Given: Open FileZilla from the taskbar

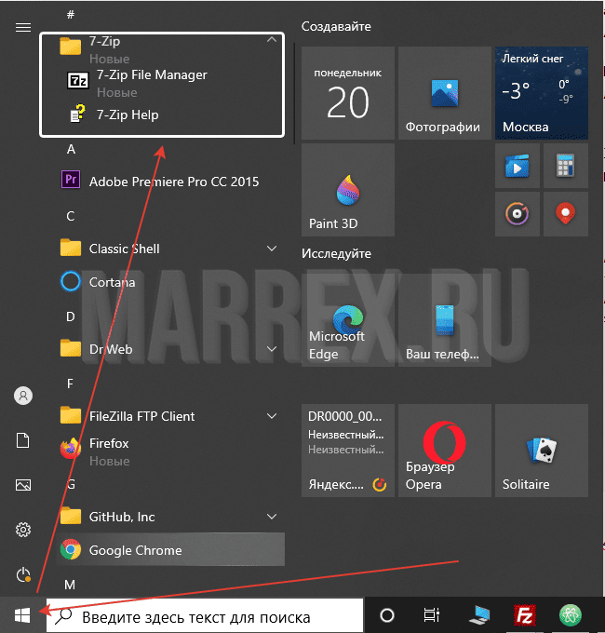Looking at the screenshot, I should 525,615.
